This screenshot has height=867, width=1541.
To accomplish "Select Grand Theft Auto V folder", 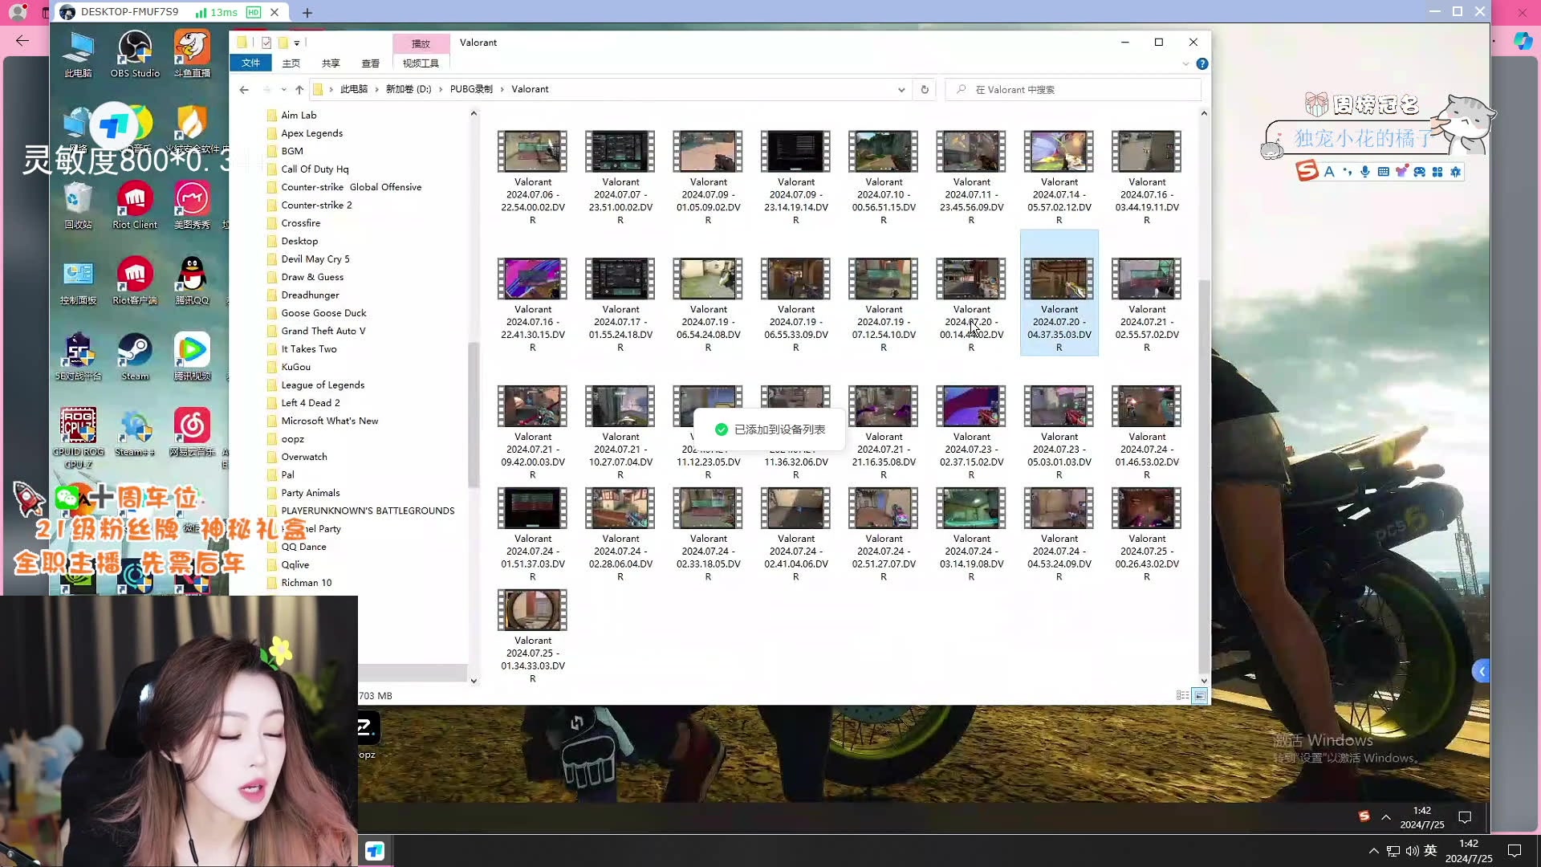I will click(323, 331).
